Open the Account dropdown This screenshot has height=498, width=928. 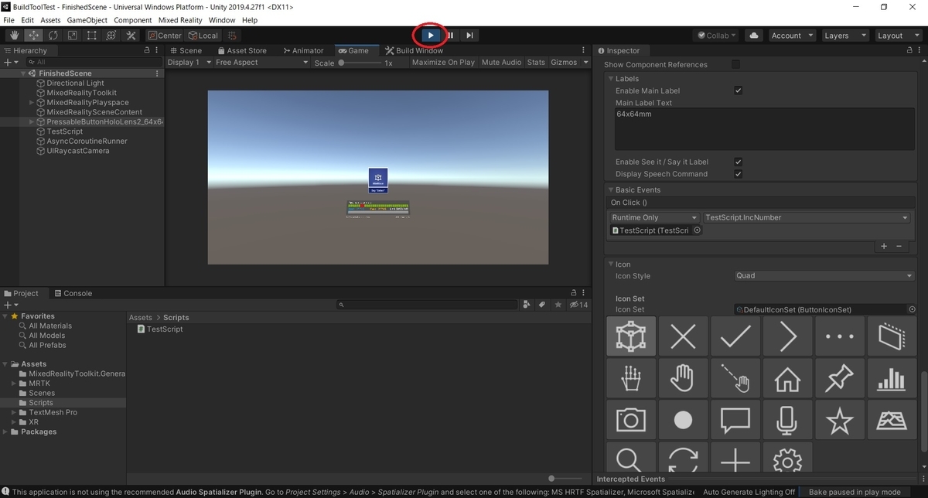coord(792,36)
